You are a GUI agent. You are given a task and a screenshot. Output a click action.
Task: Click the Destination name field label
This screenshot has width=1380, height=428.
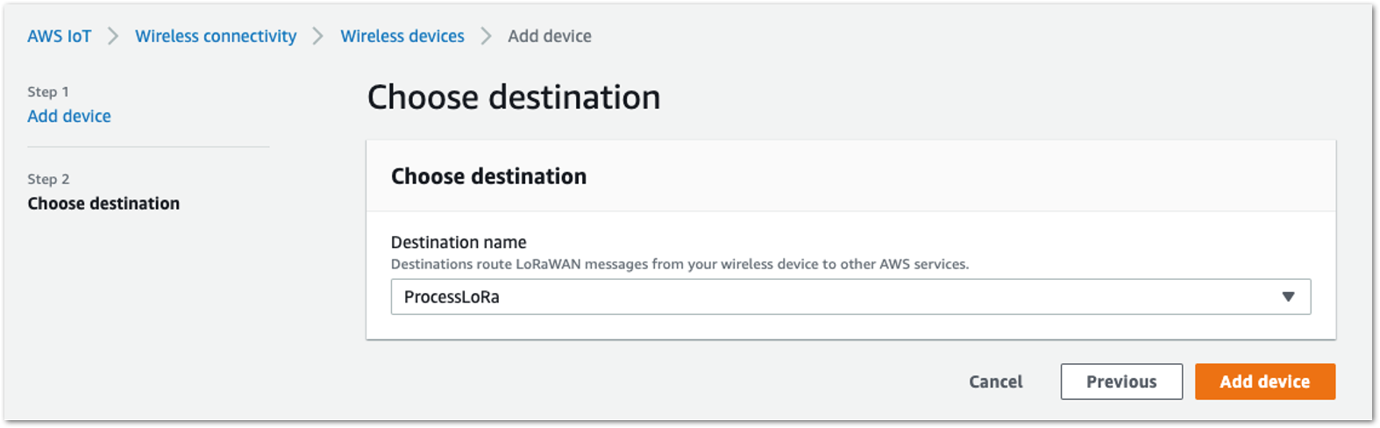(x=459, y=242)
